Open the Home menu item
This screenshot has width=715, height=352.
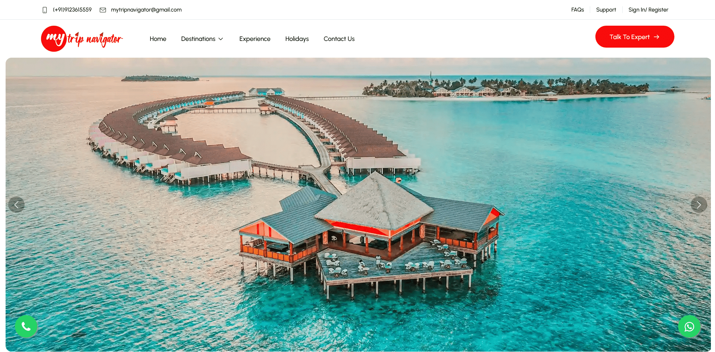[x=158, y=39]
